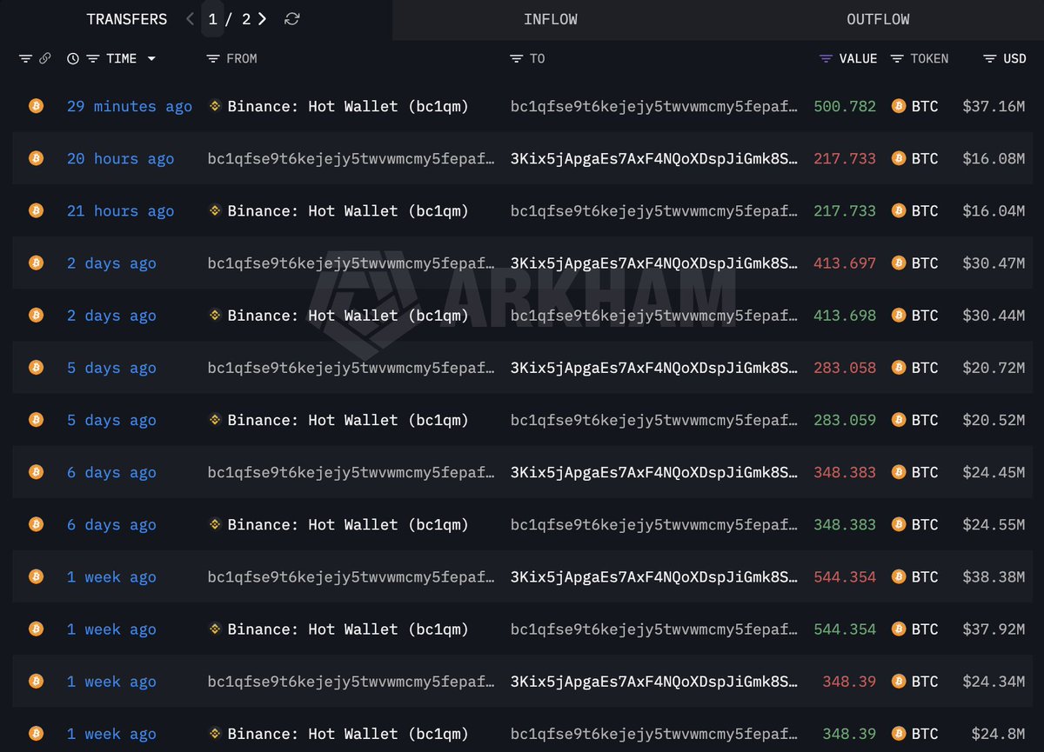Switch to the OUTFLOW tab

(878, 19)
